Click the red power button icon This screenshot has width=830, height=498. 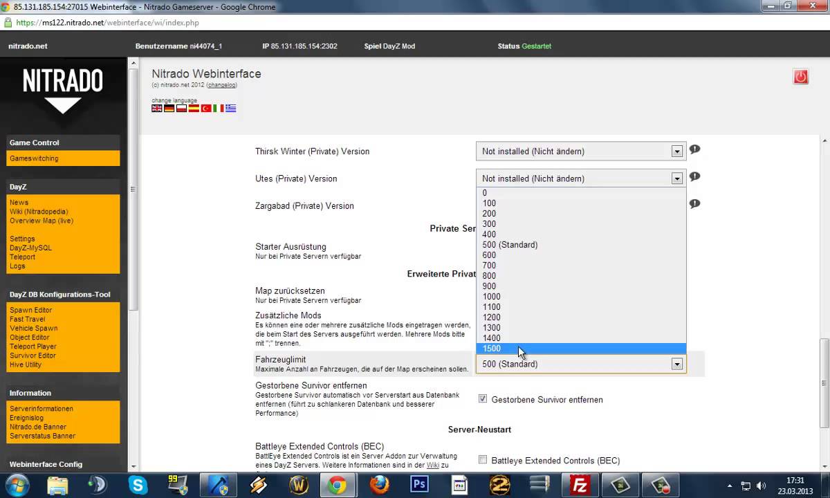[x=801, y=77]
